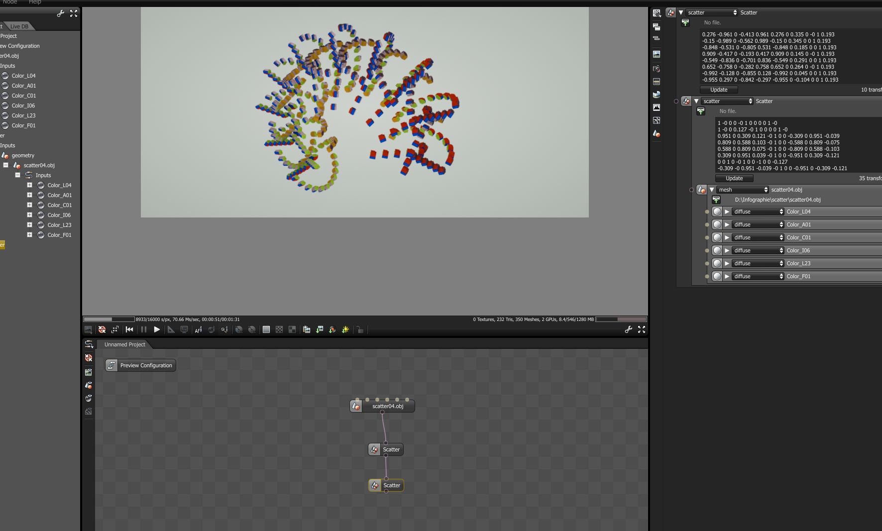The width and height of the screenshot is (882, 531).
Task: Click Update beside the 10 transforms count
Action: tap(719, 90)
